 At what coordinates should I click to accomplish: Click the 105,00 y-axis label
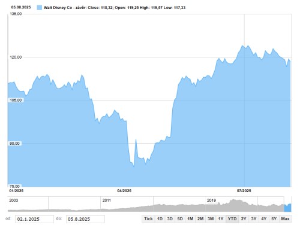pos(16,100)
